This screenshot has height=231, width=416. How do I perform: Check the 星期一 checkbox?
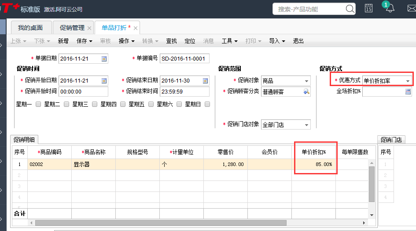[x=38, y=104]
